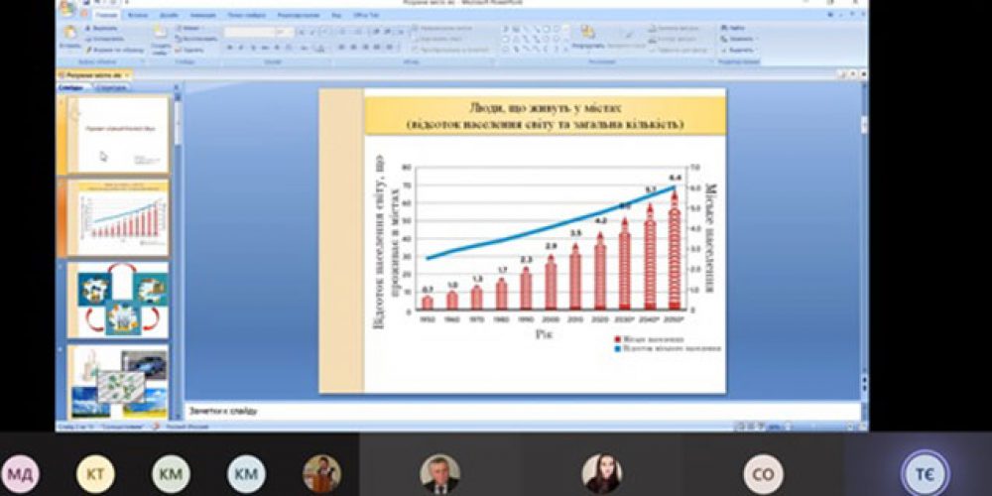Viewport: 992px width, 496px height.
Task: Toggle underline text formatting
Action: coord(253,47)
